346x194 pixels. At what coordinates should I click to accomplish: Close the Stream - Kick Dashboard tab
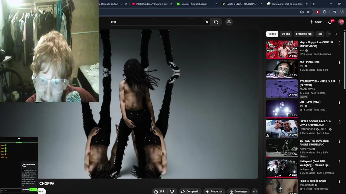(x=216, y=4)
